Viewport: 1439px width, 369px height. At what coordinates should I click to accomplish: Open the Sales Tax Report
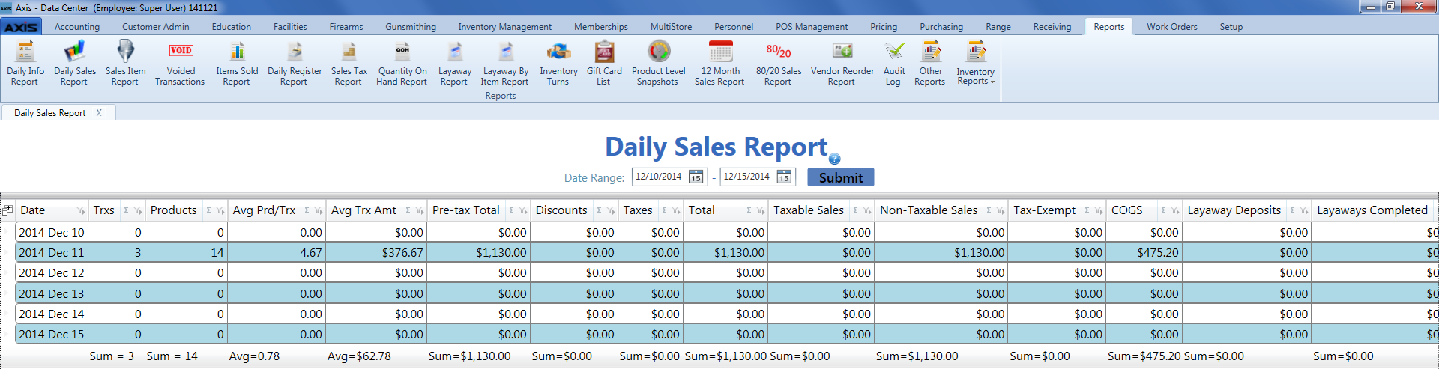click(349, 64)
